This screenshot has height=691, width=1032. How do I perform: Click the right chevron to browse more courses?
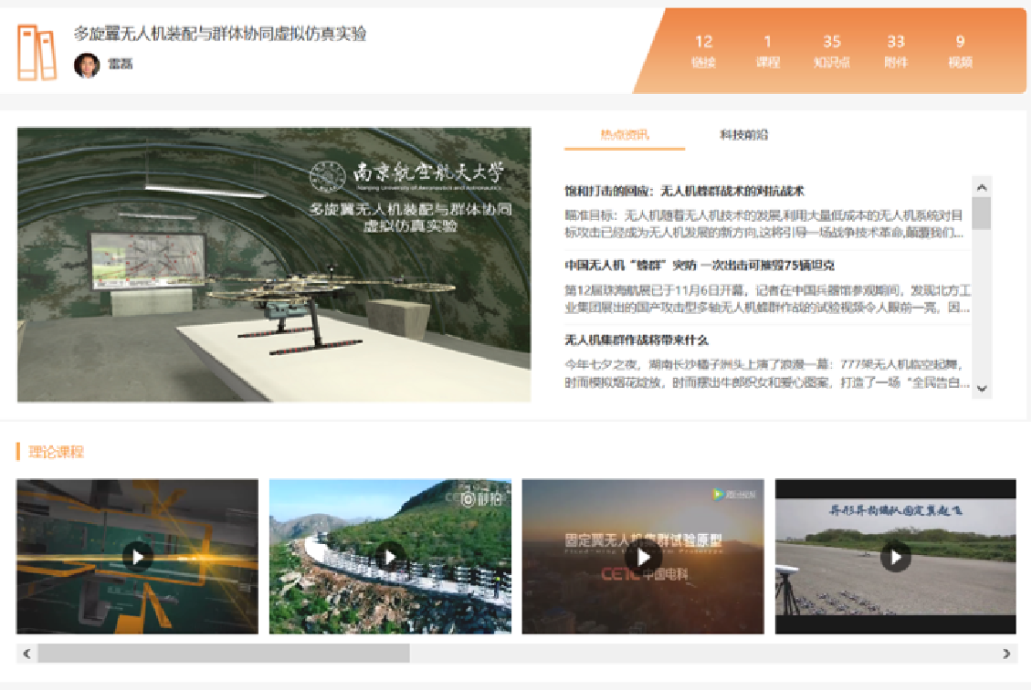coord(1006,654)
